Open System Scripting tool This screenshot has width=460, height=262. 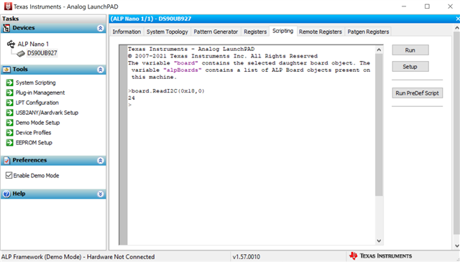35,83
